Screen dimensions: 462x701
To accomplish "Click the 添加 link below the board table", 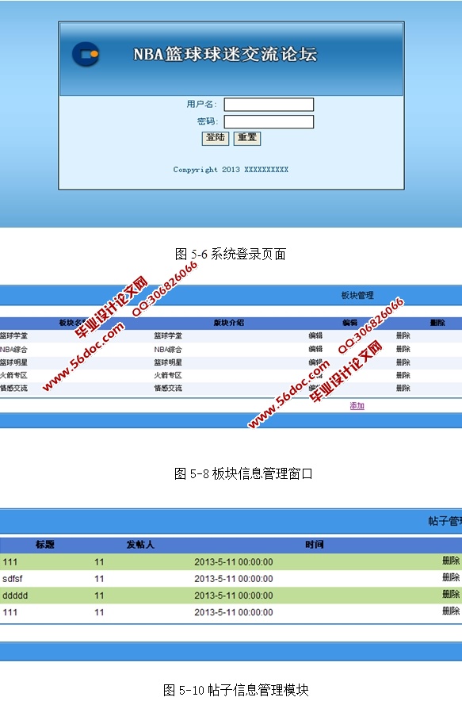I will [x=357, y=406].
